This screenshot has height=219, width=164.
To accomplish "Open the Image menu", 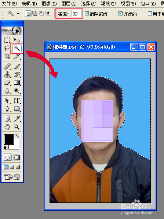I will pyautogui.click(x=49, y=3).
